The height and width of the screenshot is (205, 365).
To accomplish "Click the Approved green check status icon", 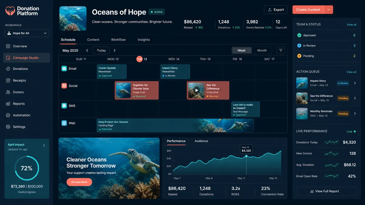I will point(299,35).
